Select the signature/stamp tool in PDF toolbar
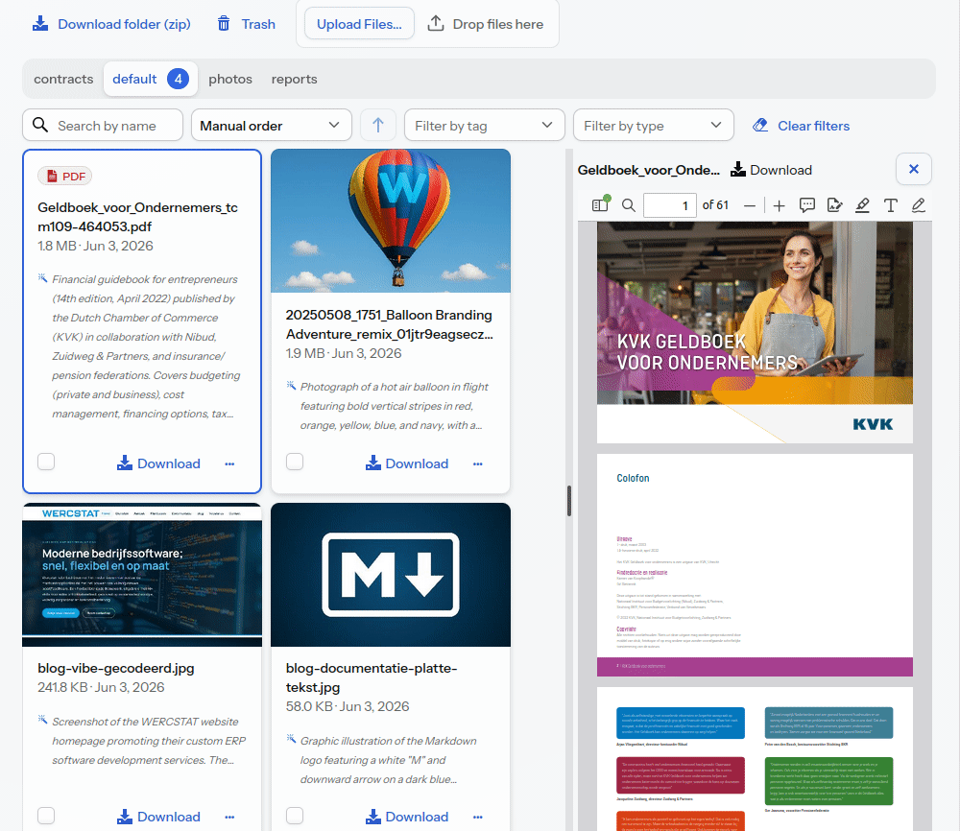The height and width of the screenshot is (831, 960). click(x=834, y=205)
